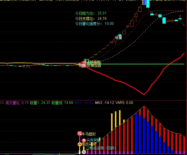
Task: Click the yellow up-arrow turning point icon
Action: 79,144
